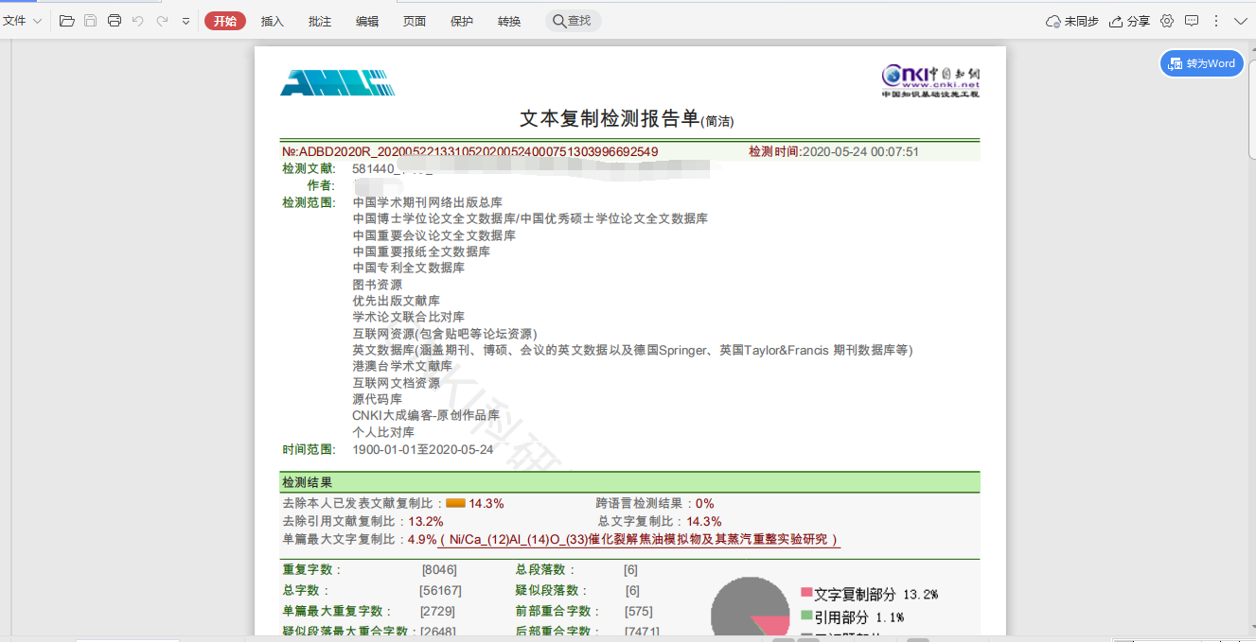Click the report title 文本复制检测报告单
The image size is (1256, 642).
click(610, 118)
